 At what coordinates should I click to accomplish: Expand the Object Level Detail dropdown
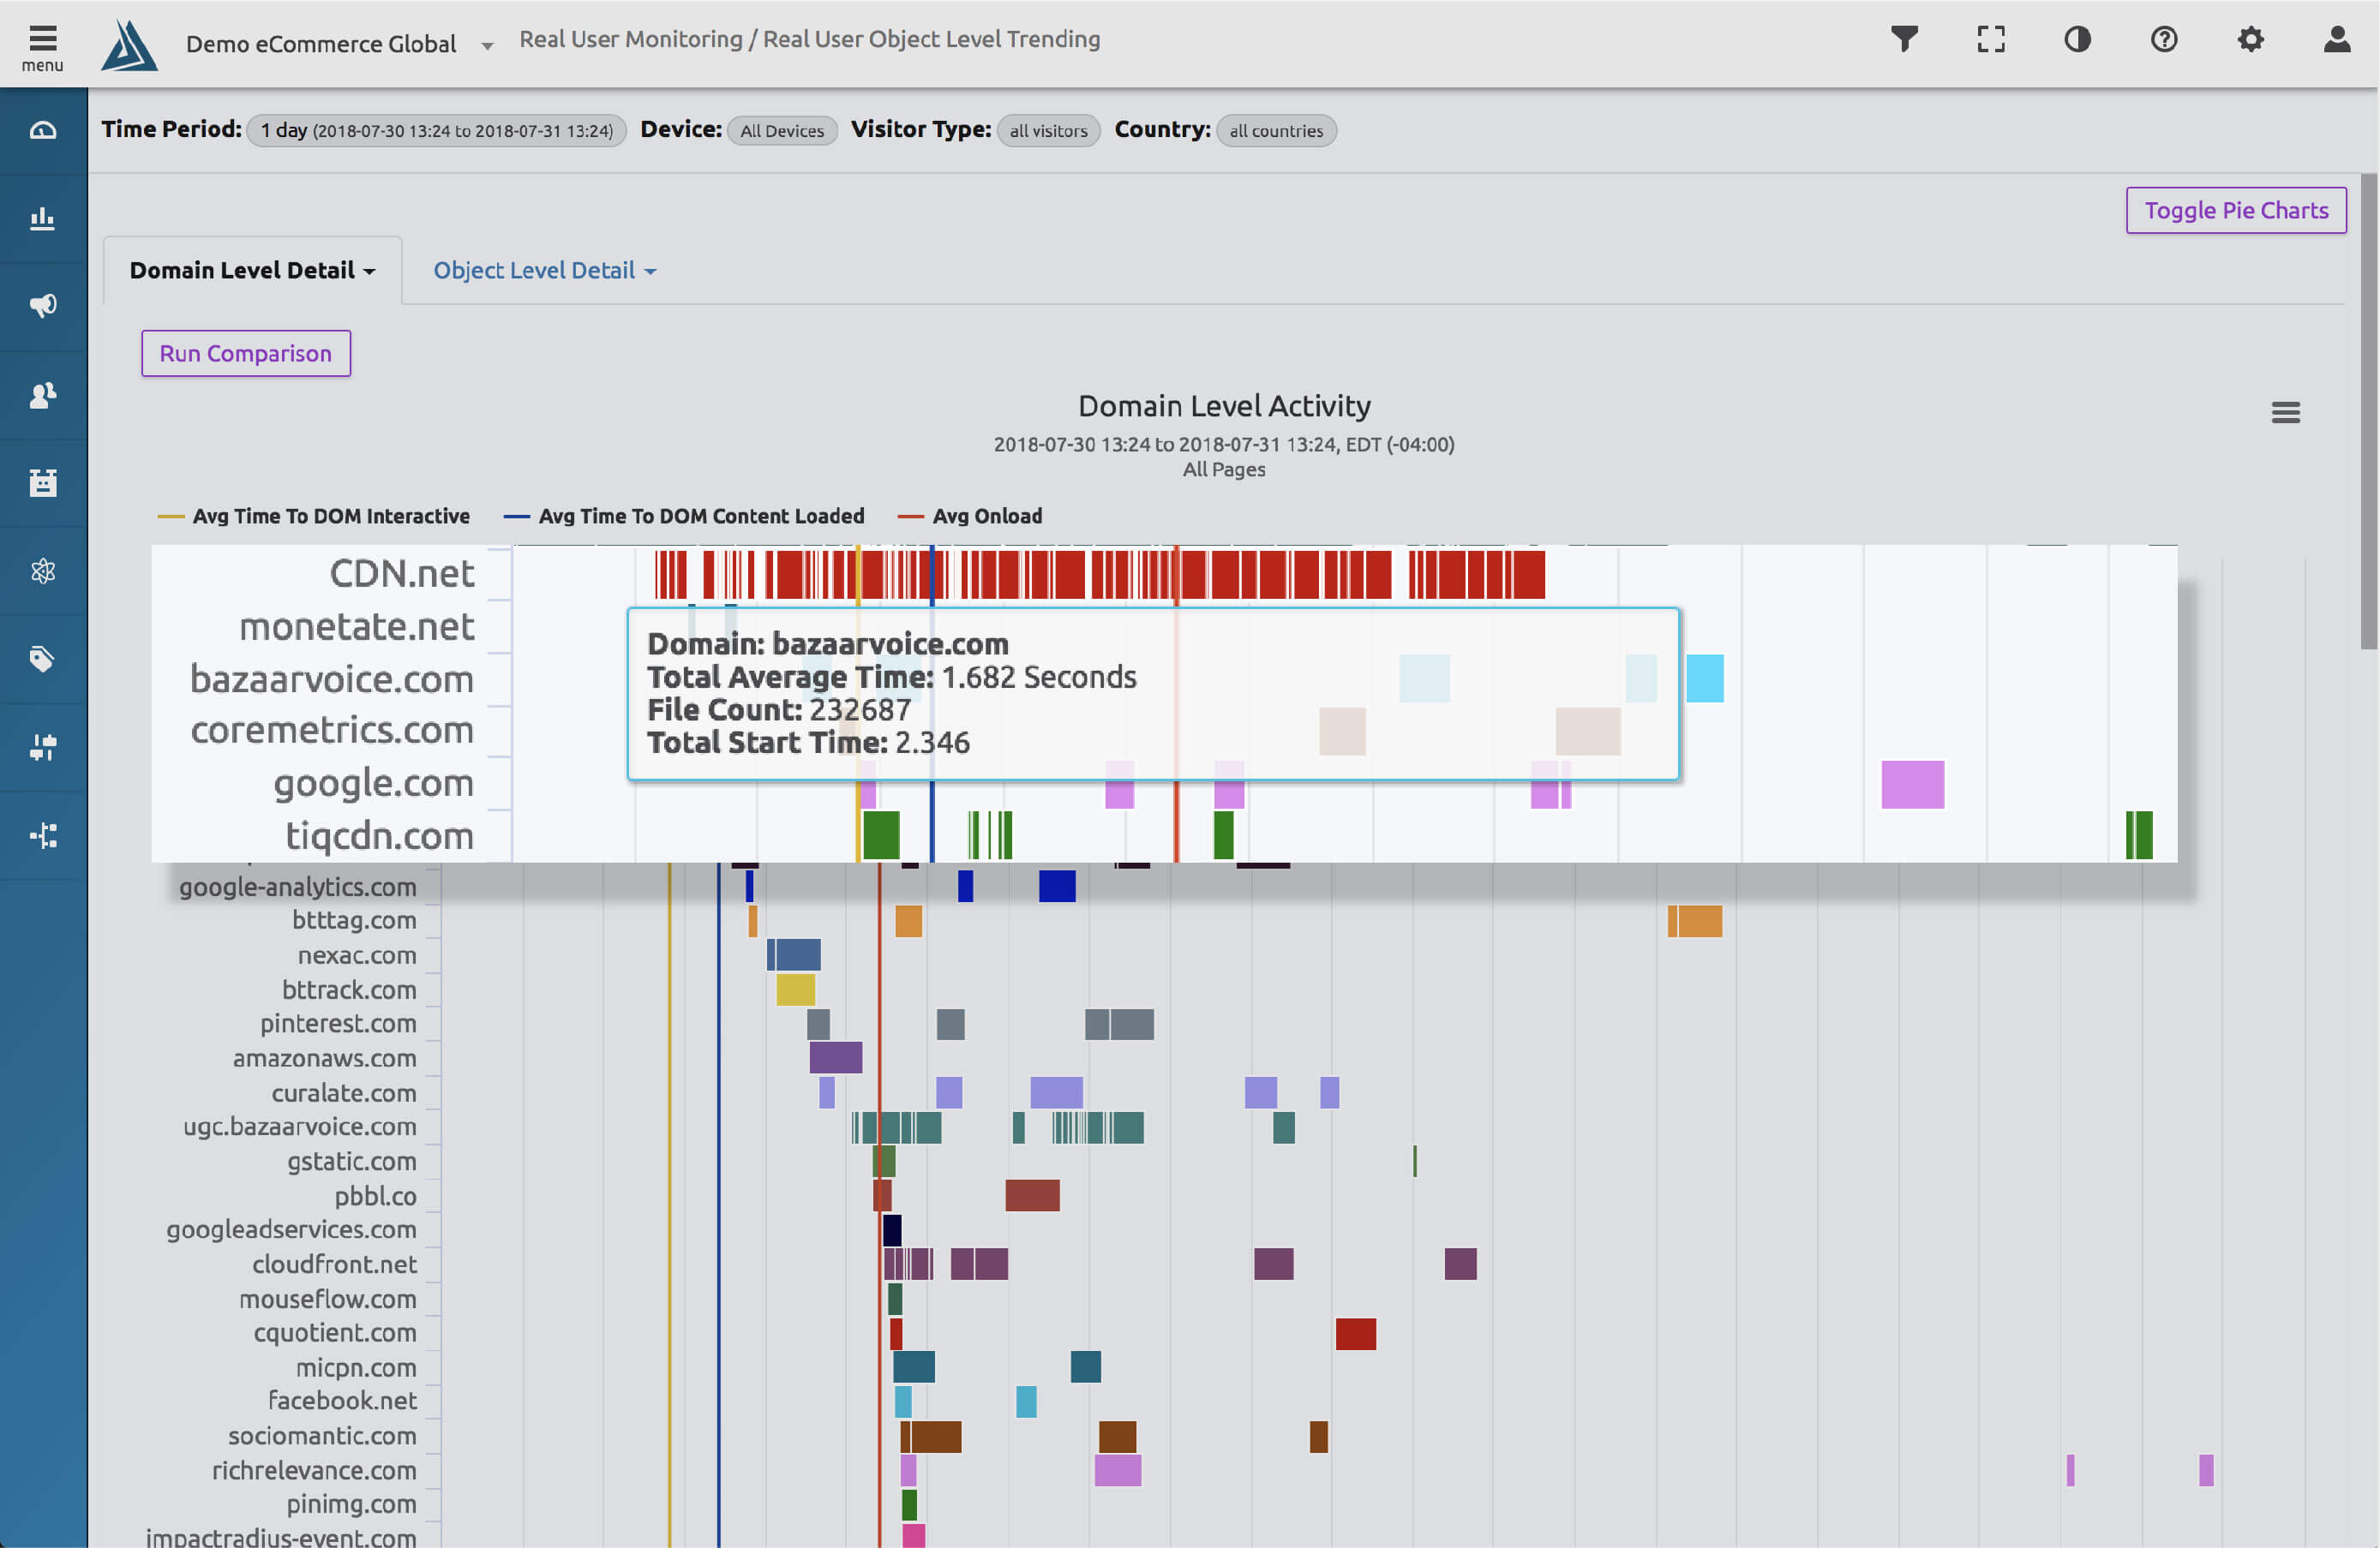click(545, 270)
